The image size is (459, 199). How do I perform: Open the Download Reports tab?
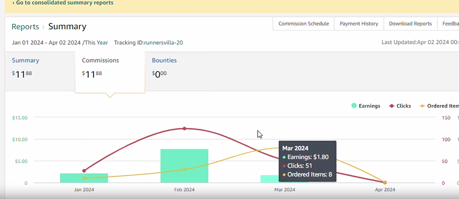point(410,24)
